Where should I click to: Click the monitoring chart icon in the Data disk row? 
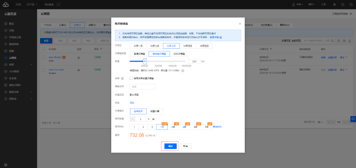point(78,58)
